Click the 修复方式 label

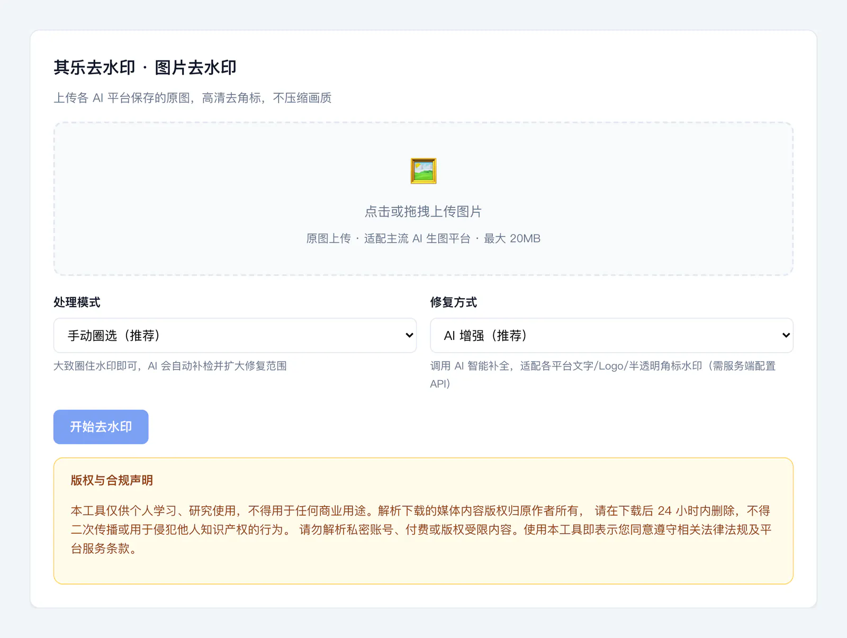[454, 302]
